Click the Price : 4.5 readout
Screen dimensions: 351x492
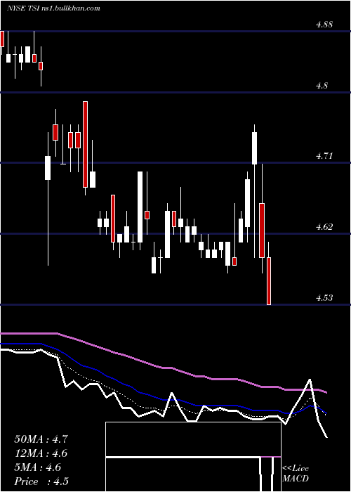[41, 481]
